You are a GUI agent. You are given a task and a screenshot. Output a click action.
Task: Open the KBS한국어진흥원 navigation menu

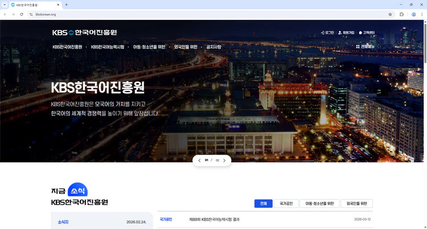pos(67,47)
